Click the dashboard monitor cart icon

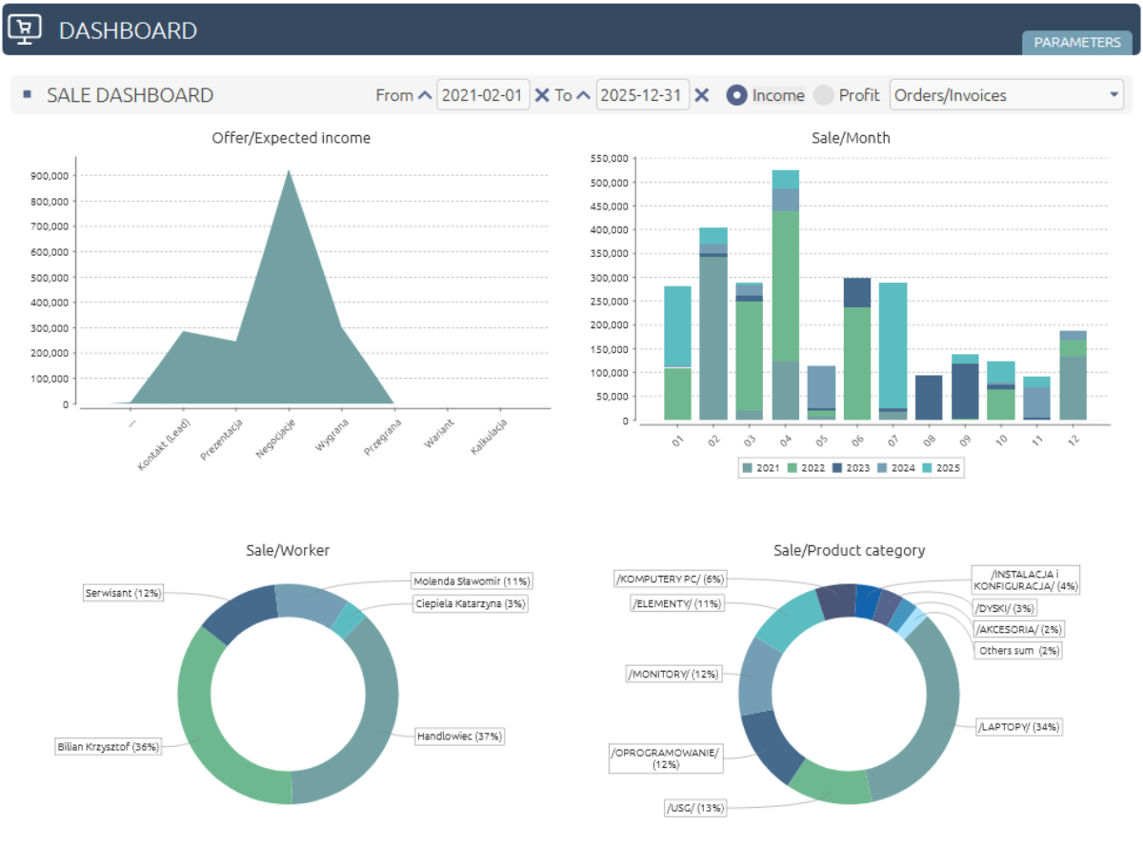(25, 29)
